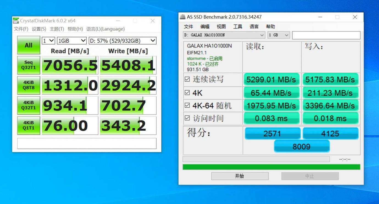This screenshot has height=204, width=379.
Task: Click the 2924.2 write result
Action: click(x=128, y=85)
